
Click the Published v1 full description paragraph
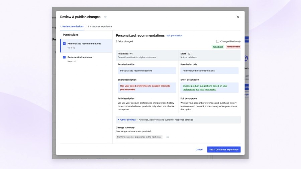(146, 106)
